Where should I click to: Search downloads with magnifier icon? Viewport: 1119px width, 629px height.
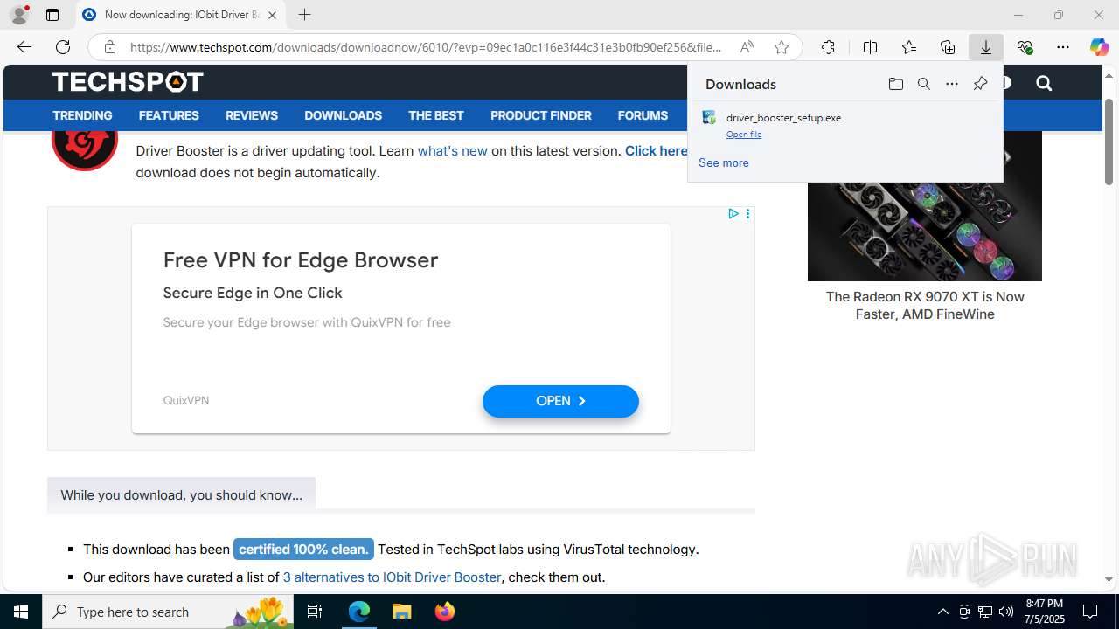(x=923, y=84)
